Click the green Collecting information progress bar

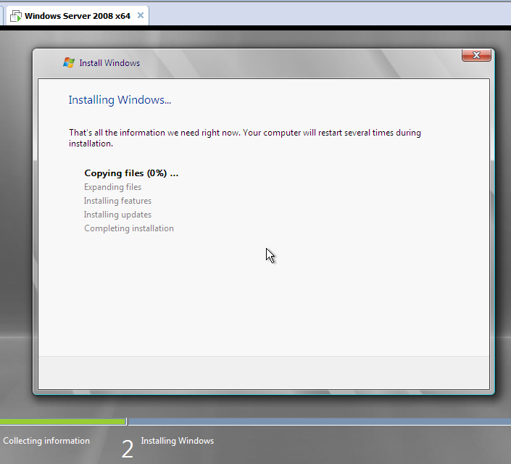click(62, 421)
